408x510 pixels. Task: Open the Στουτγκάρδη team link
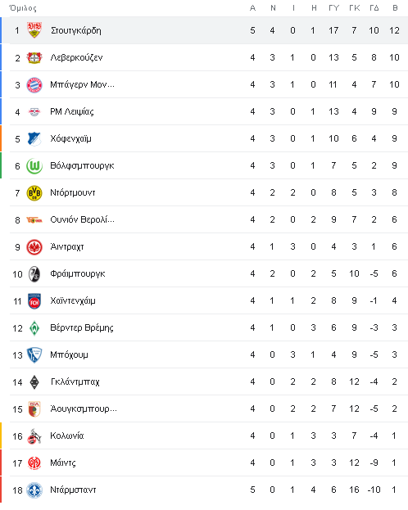pos(76,30)
